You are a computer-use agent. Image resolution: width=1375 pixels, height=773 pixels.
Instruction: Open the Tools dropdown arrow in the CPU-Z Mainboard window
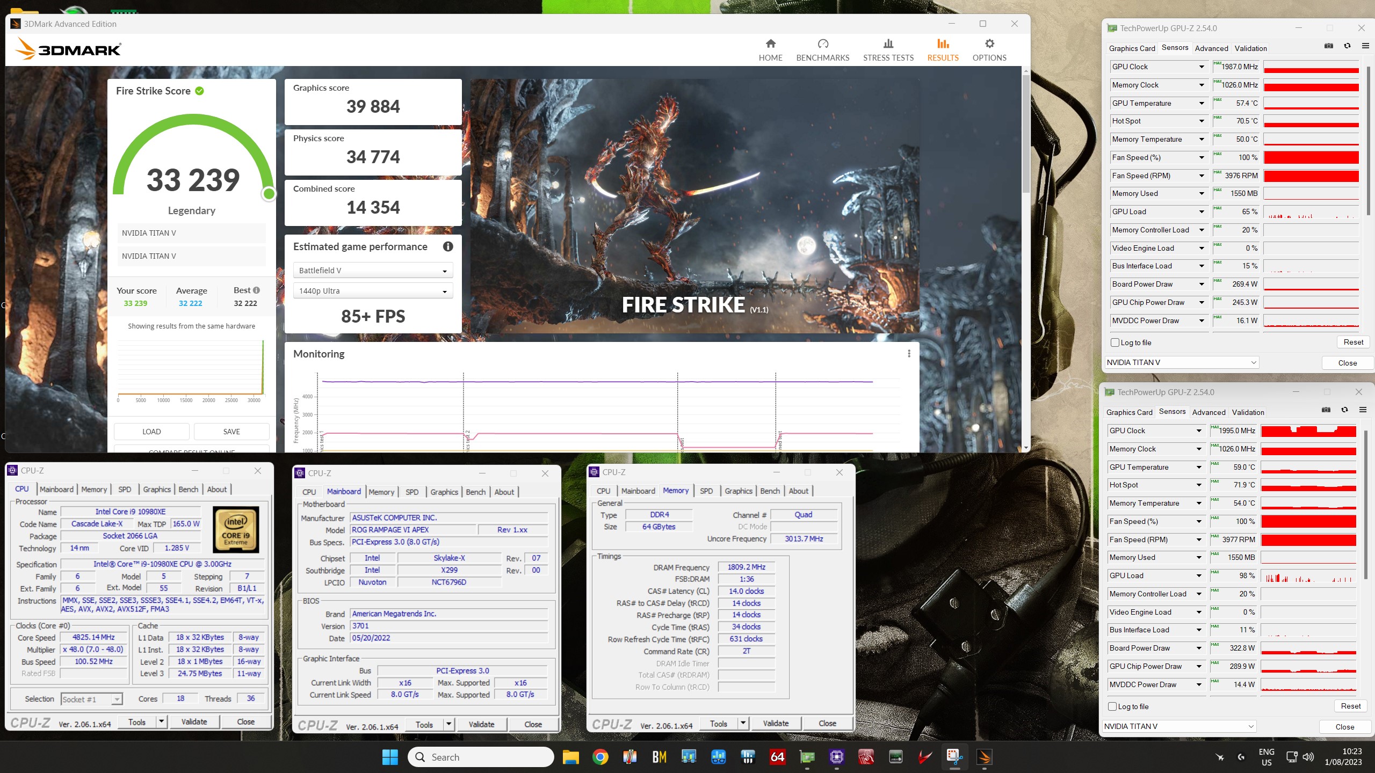tap(449, 724)
